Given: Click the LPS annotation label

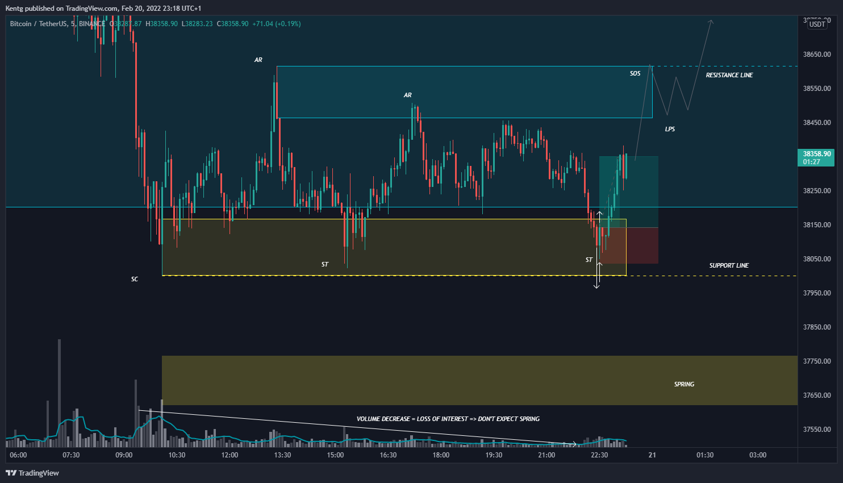Looking at the screenshot, I should coord(670,129).
